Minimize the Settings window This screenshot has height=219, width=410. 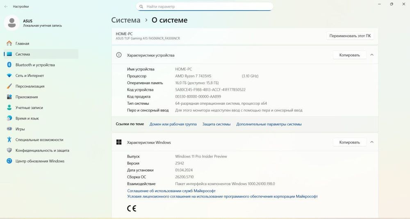click(x=379, y=4)
